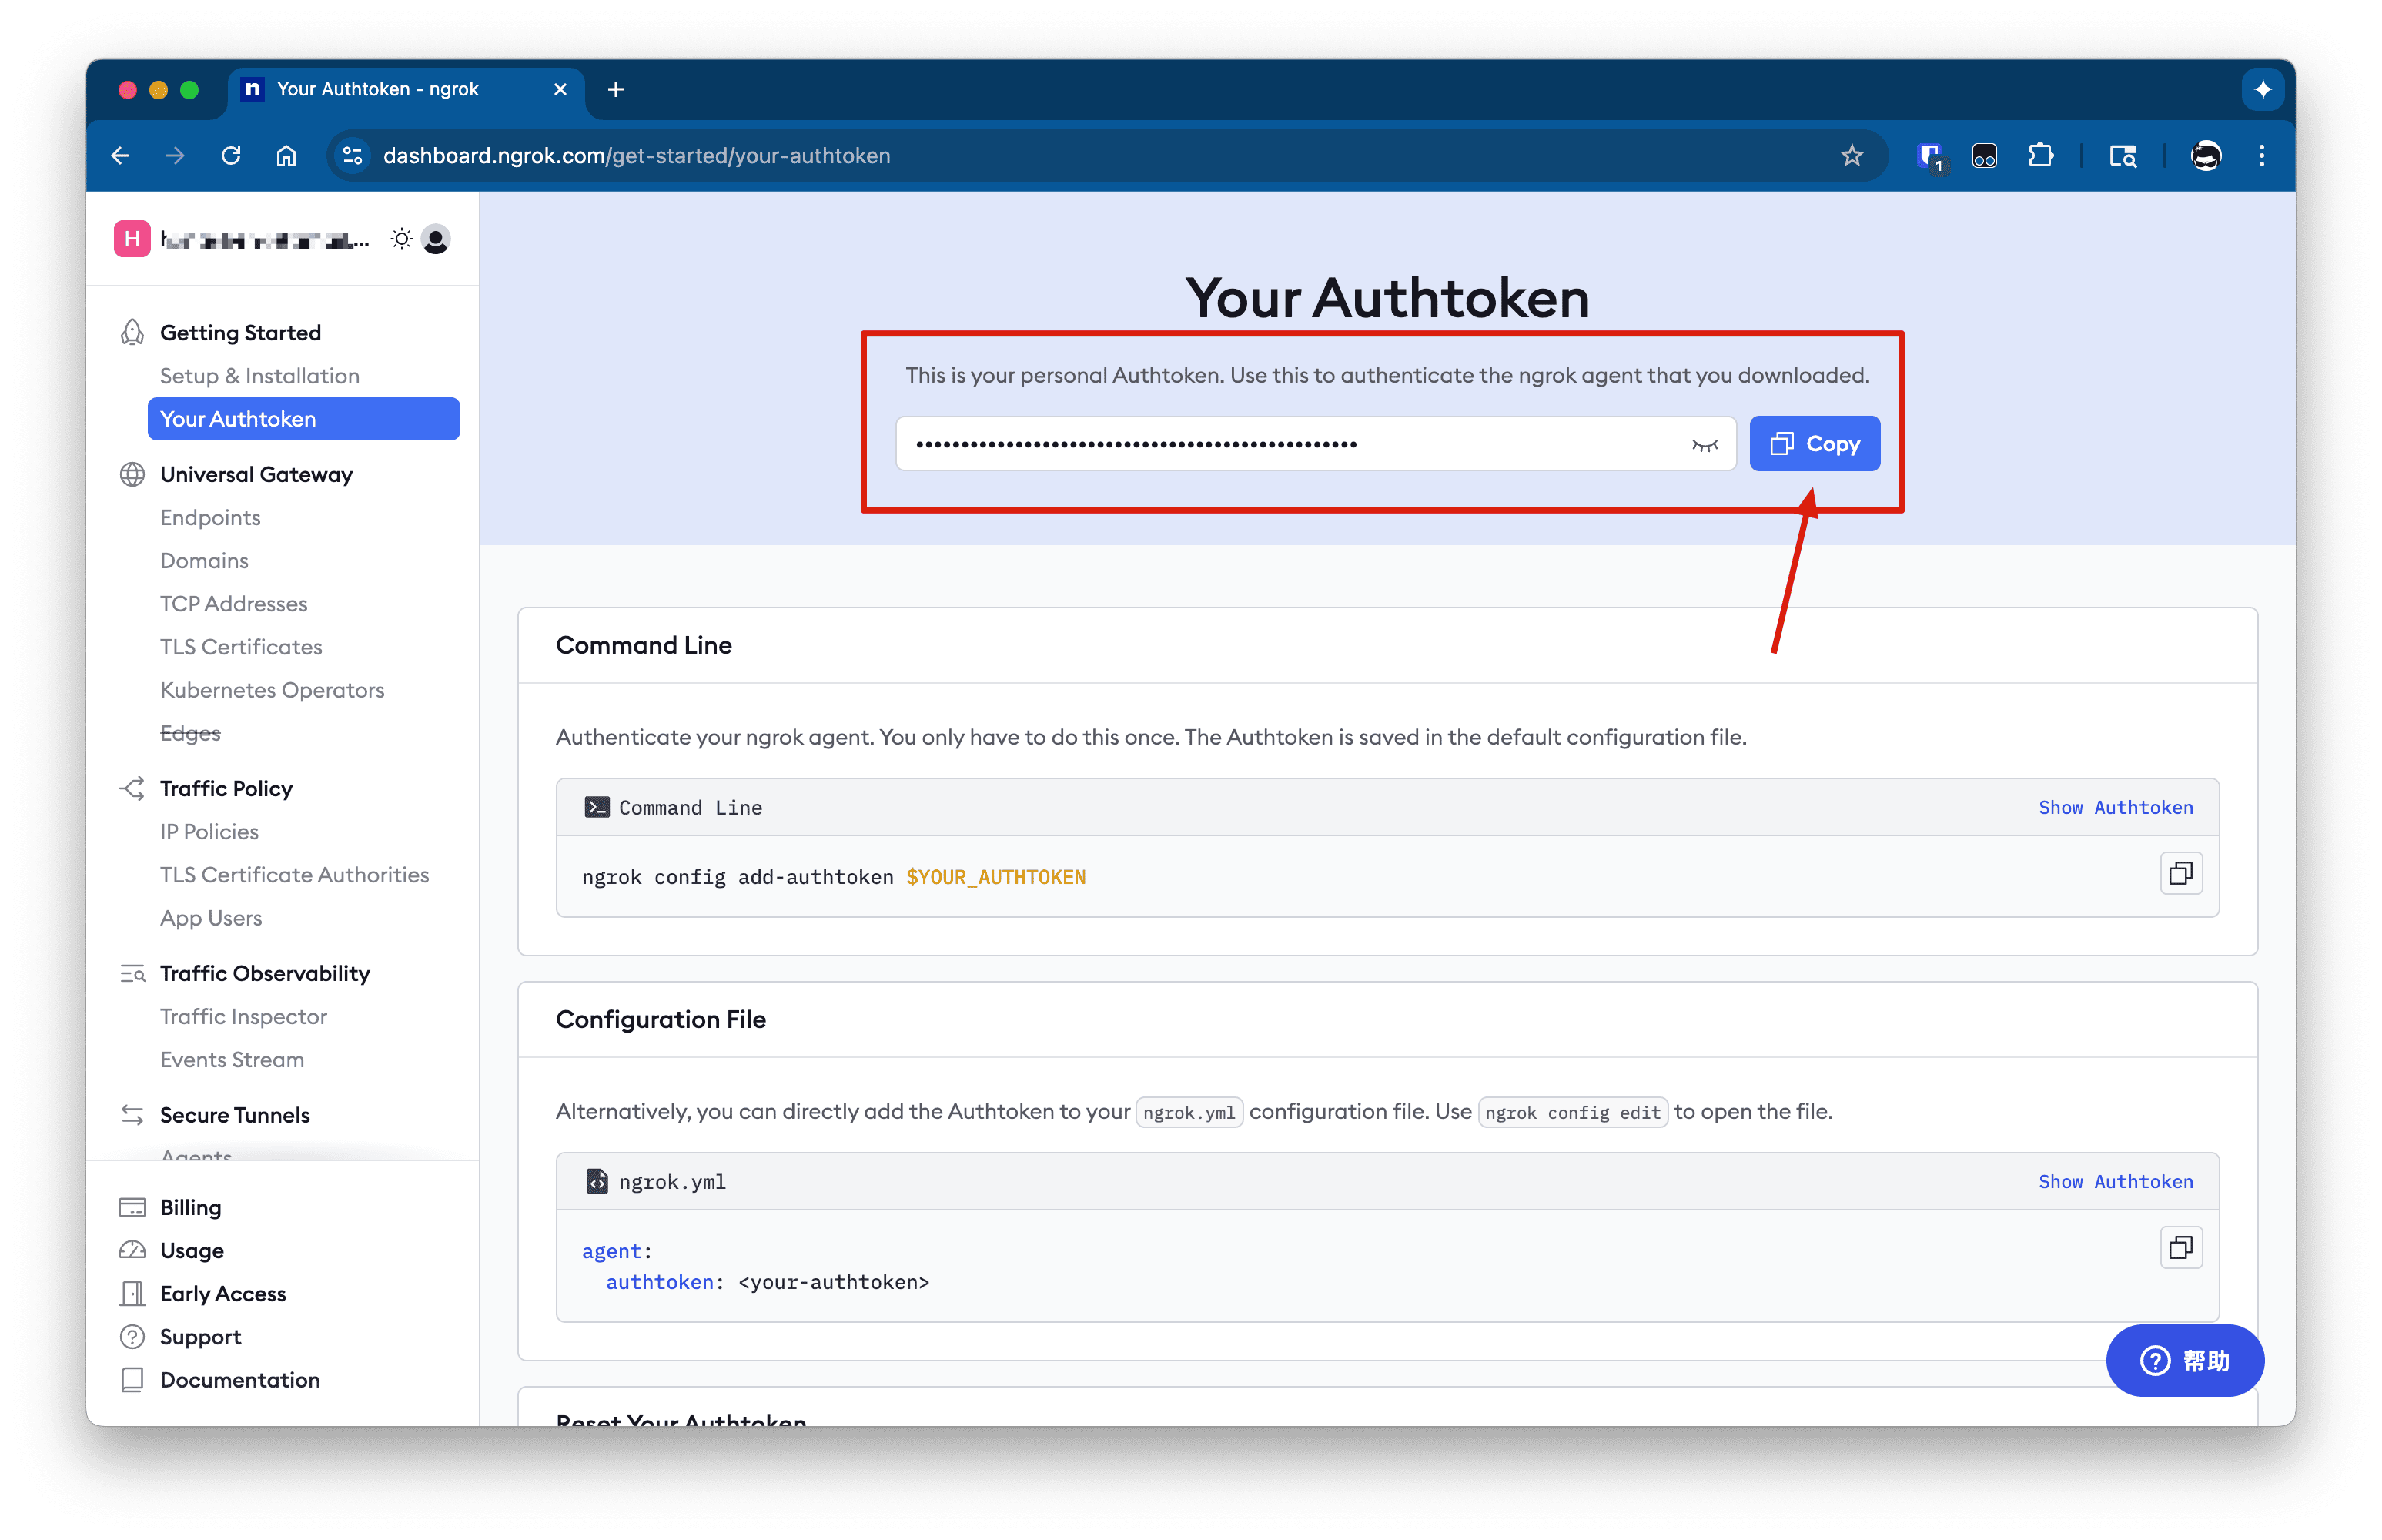Click the file icon beside ngrok.yml

click(x=597, y=1182)
